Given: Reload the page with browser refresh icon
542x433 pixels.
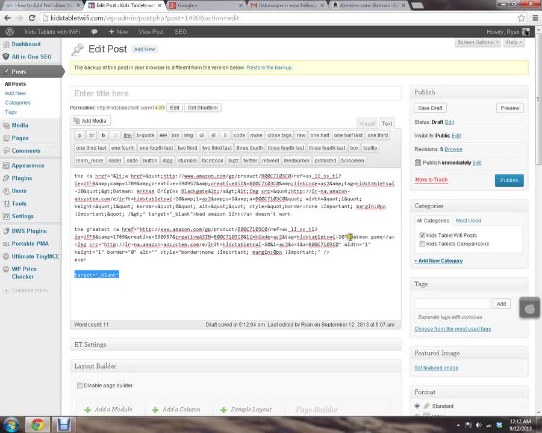Looking at the screenshot, I should tap(32, 18).
